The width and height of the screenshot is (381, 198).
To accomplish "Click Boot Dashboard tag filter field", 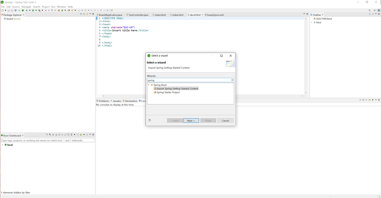I will point(48,140).
